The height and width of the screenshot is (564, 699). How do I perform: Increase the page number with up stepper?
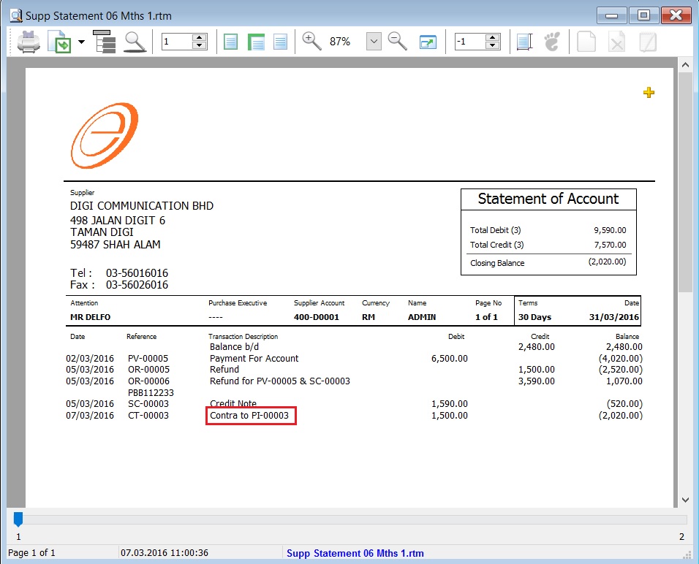199,37
